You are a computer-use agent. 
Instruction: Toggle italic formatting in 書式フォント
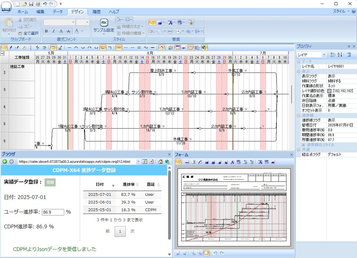click(x=53, y=31)
